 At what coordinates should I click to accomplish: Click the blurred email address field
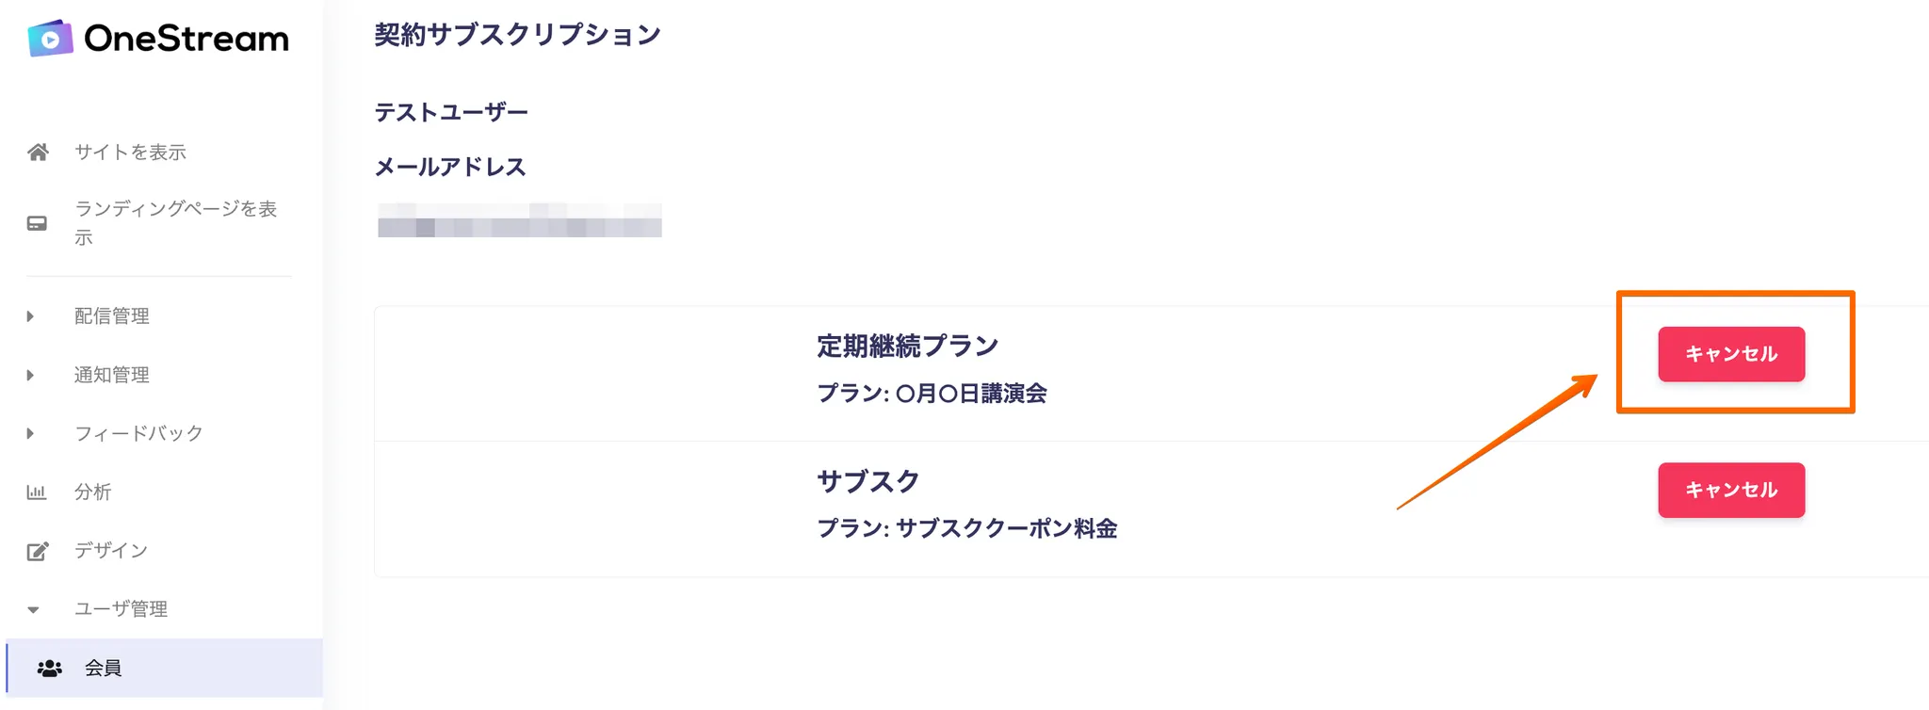point(519,220)
